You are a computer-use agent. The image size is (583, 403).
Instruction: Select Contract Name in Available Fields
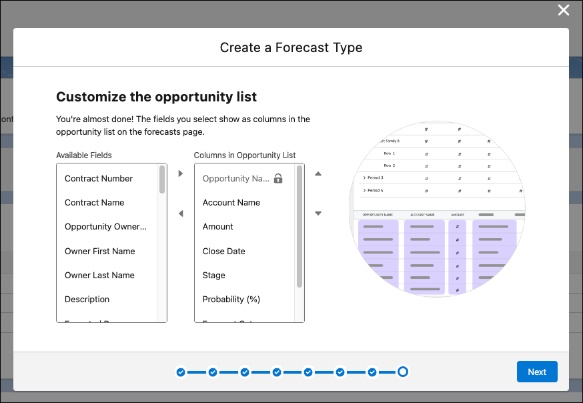coord(107,203)
